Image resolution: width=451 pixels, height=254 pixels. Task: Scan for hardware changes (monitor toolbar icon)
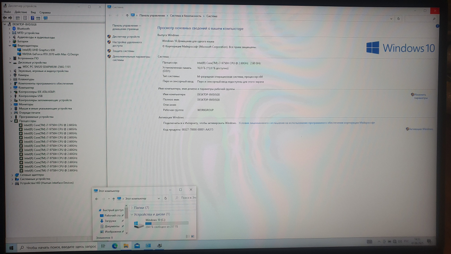click(x=46, y=18)
